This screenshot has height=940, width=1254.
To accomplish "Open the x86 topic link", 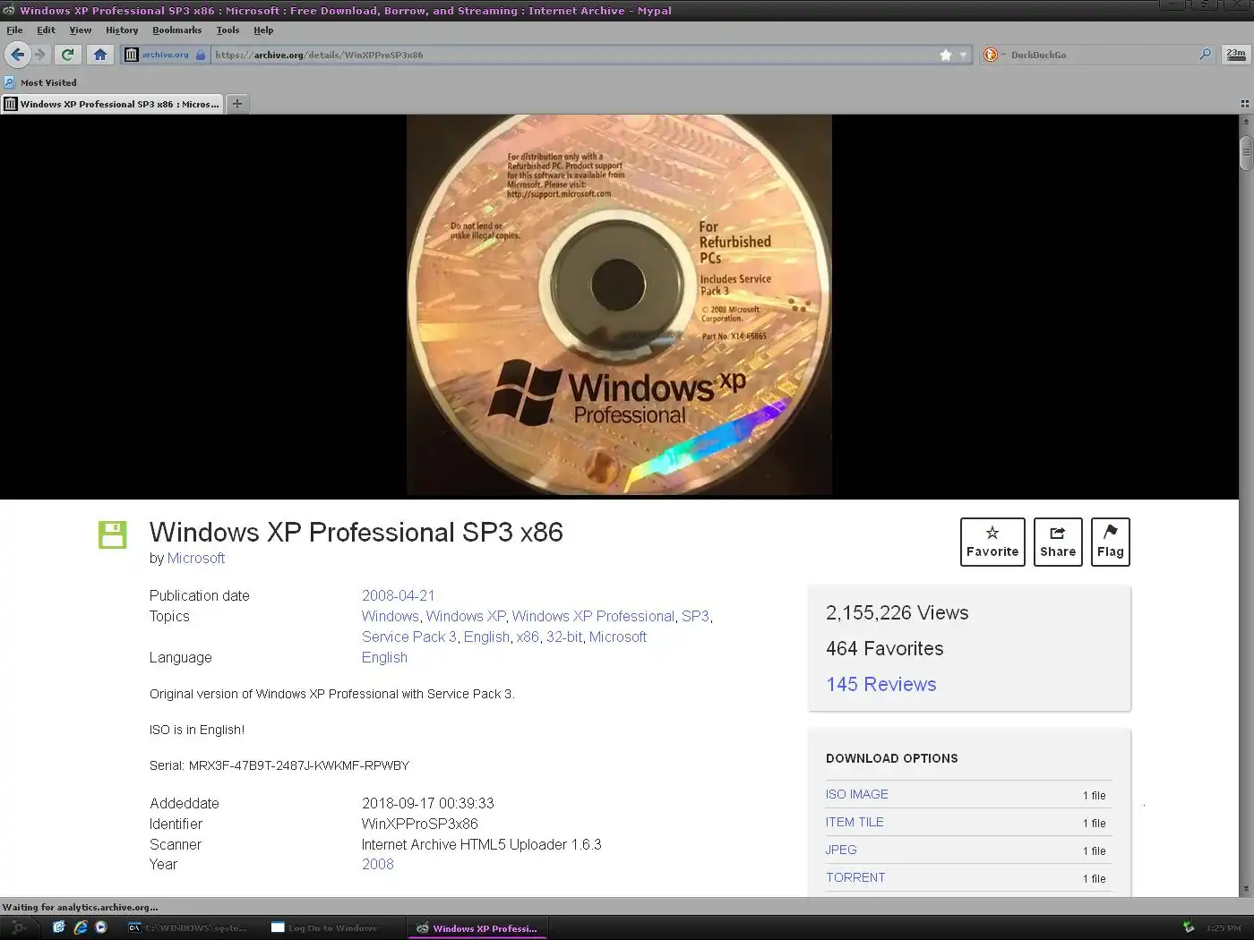I will [528, 637].
